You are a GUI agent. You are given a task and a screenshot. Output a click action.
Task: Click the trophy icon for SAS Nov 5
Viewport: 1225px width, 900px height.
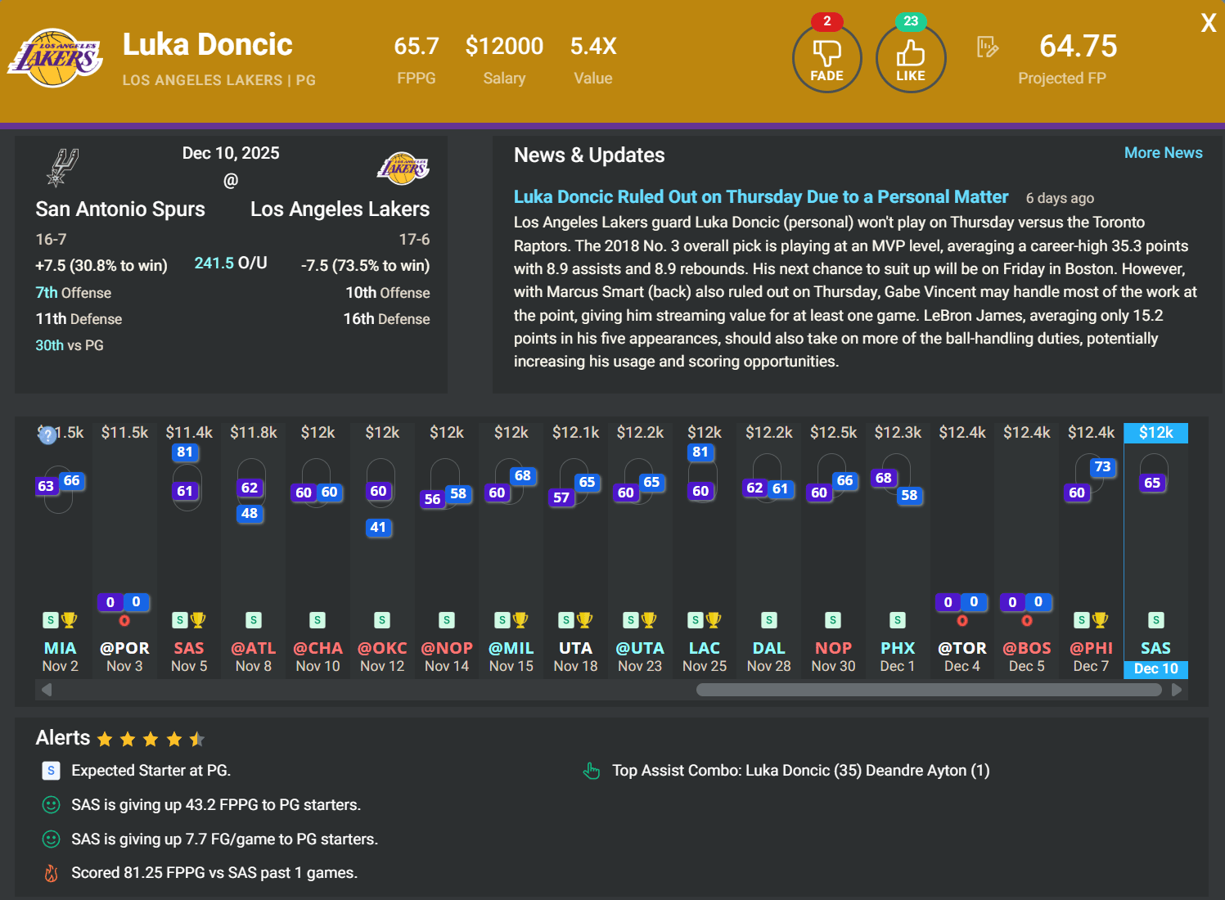(x=198, y=620)
